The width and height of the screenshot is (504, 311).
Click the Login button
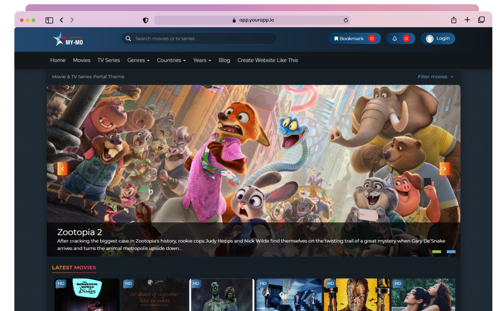438,39
